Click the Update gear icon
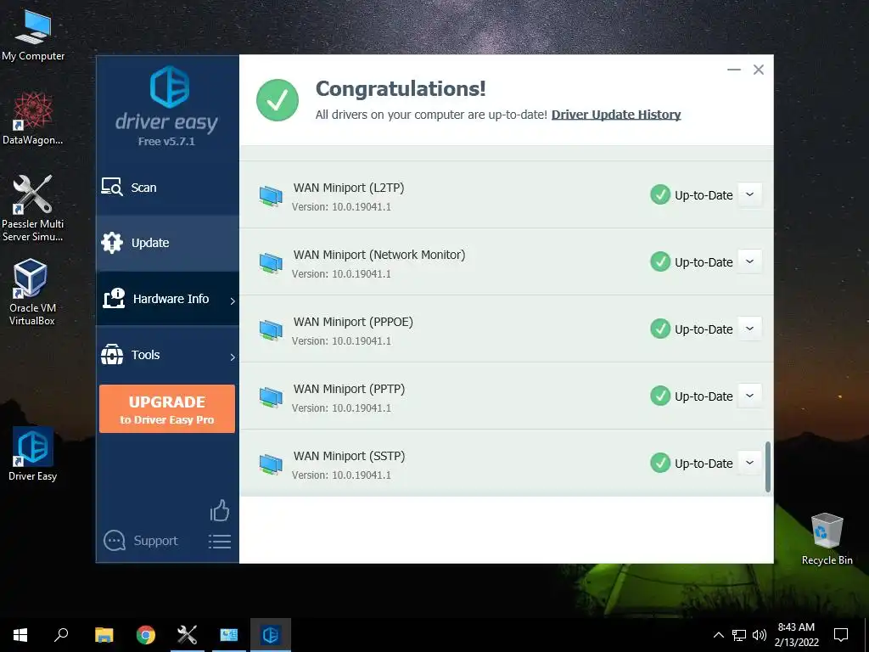Image resolution: width=869 pixels, height=652 pixels. [112, 242]
